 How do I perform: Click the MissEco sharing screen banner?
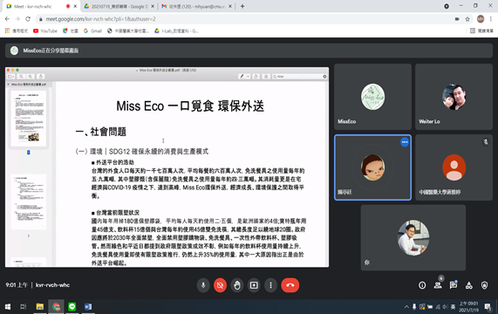click(249, 51)
